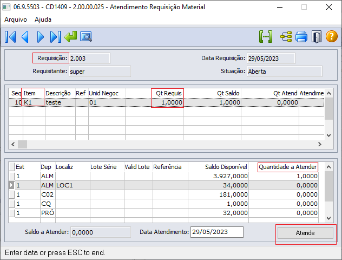Open the Arquivo menu

(16, 19)
